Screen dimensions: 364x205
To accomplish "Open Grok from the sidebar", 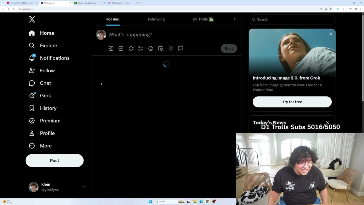I will pyautogui.click(x=40, y=96).
